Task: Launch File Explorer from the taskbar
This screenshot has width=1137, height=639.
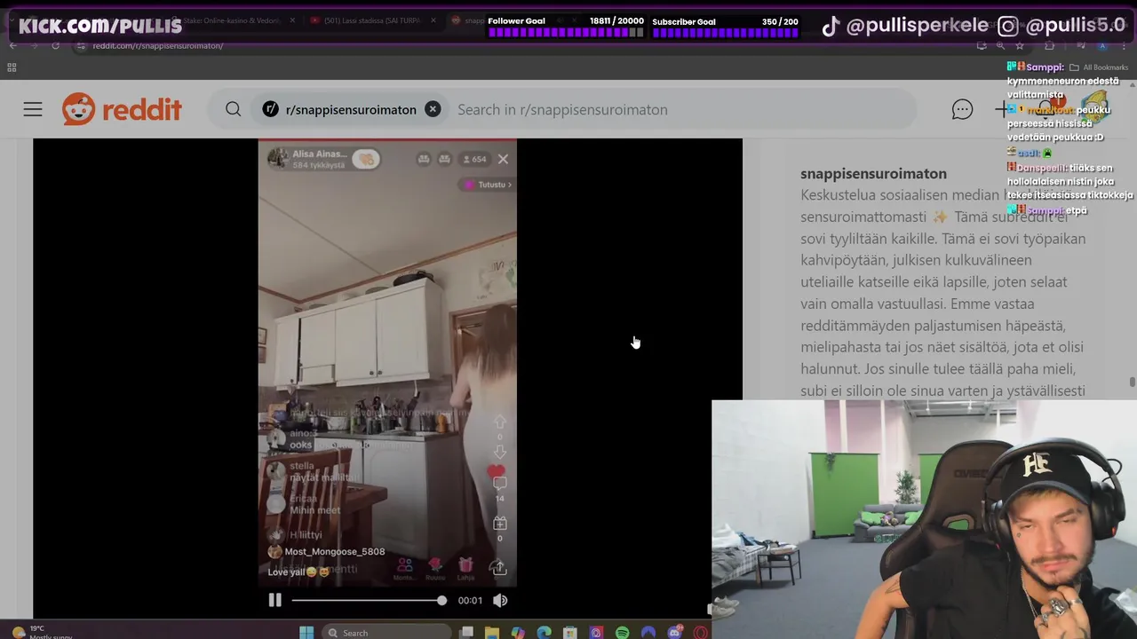Action: coord(491,632)
